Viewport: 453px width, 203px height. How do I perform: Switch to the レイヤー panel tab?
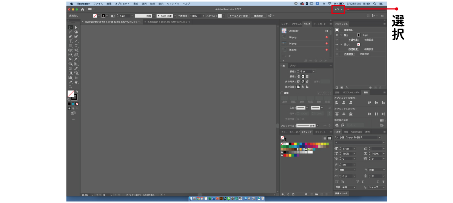pyautogui.click(x=286, y=24)
